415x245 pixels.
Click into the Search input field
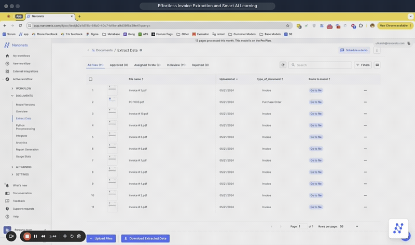[323, 65]
